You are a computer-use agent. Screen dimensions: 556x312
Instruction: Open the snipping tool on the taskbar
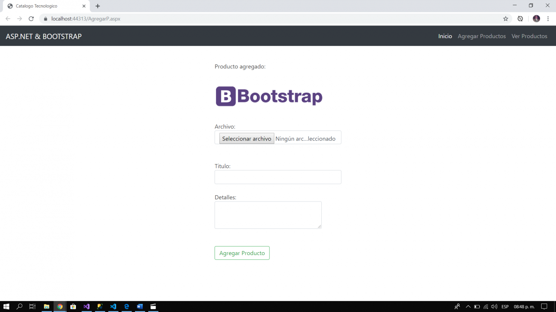(x=100, y=306)
